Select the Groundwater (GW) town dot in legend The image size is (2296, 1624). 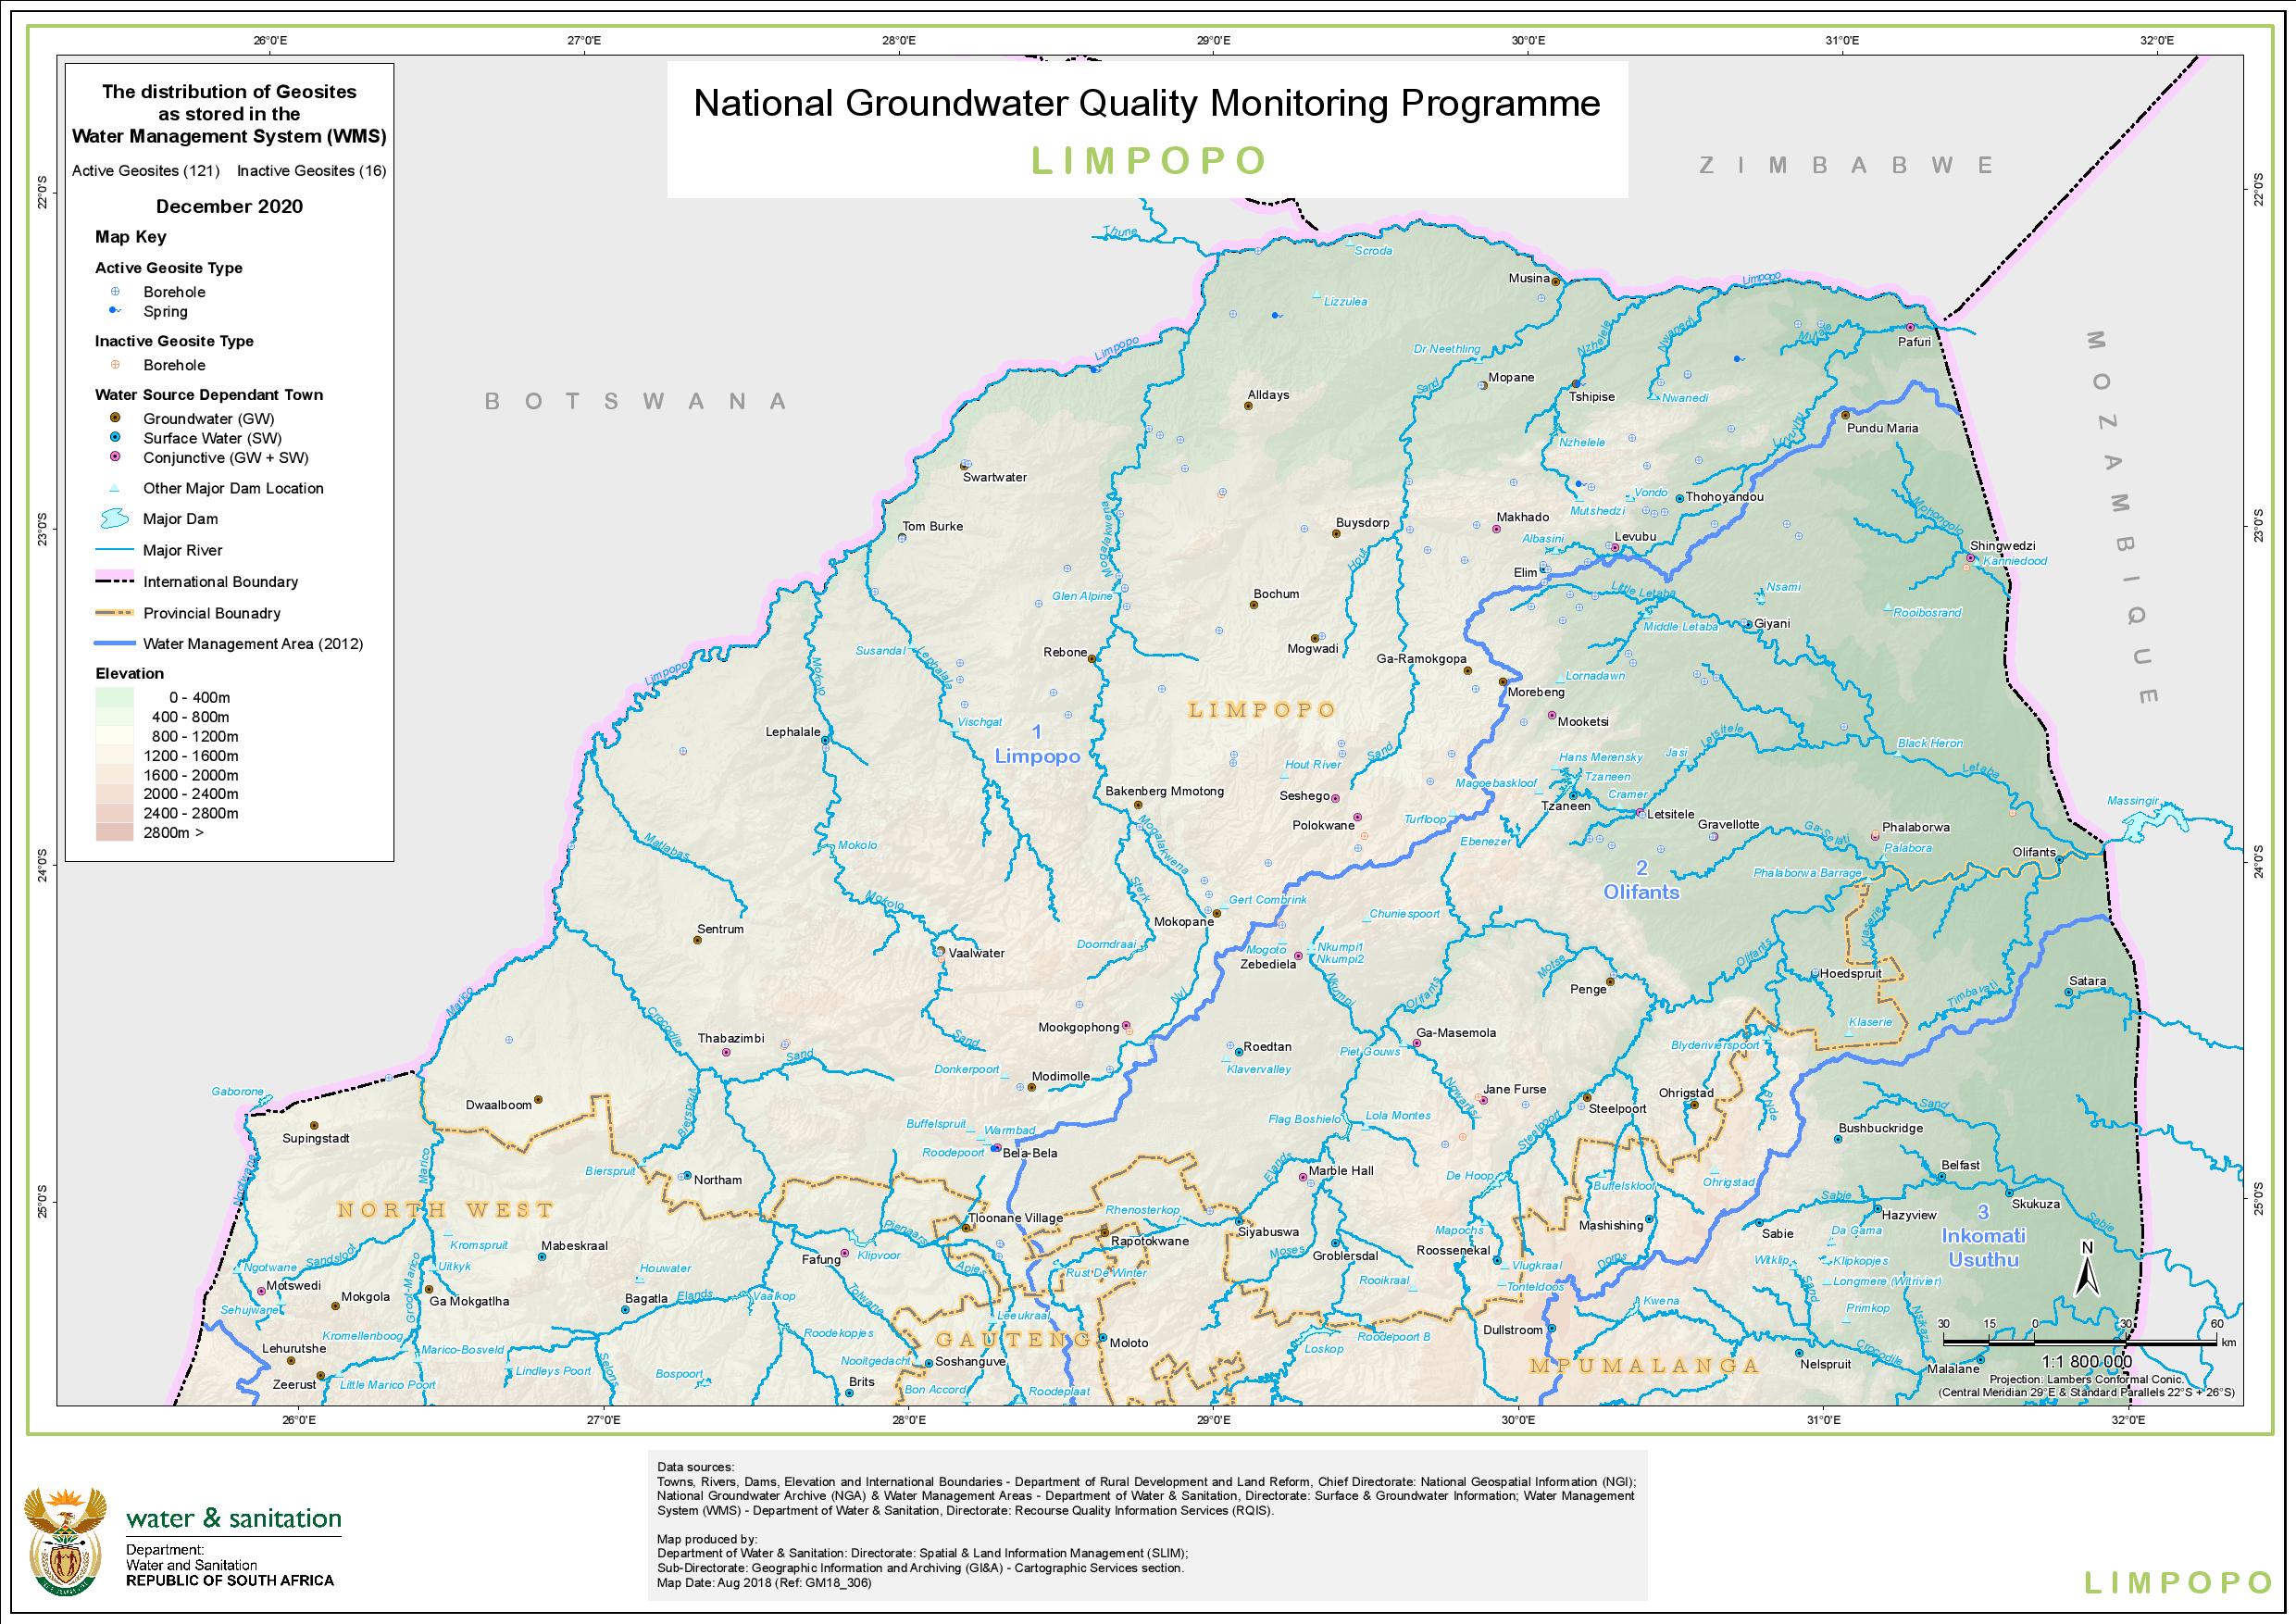pos(115,418)
